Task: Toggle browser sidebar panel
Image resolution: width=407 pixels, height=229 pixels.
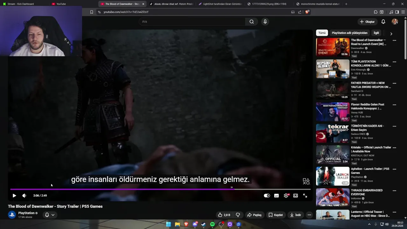Action: 397,12
